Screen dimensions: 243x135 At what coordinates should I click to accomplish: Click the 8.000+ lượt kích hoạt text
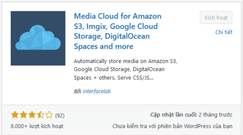click(x=37, y=126)
